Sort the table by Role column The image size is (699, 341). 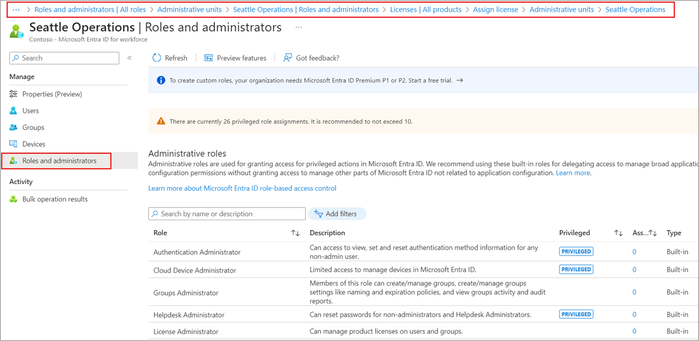[x=295, y=233]
